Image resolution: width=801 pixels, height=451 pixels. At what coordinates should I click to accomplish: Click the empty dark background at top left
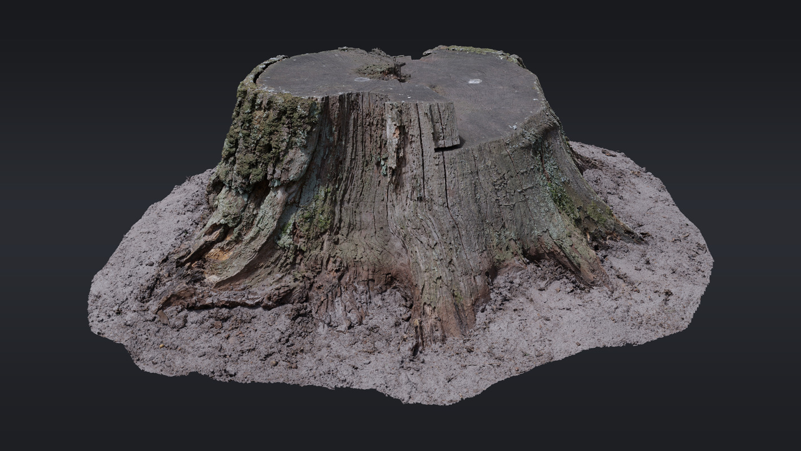coord(84,56)
